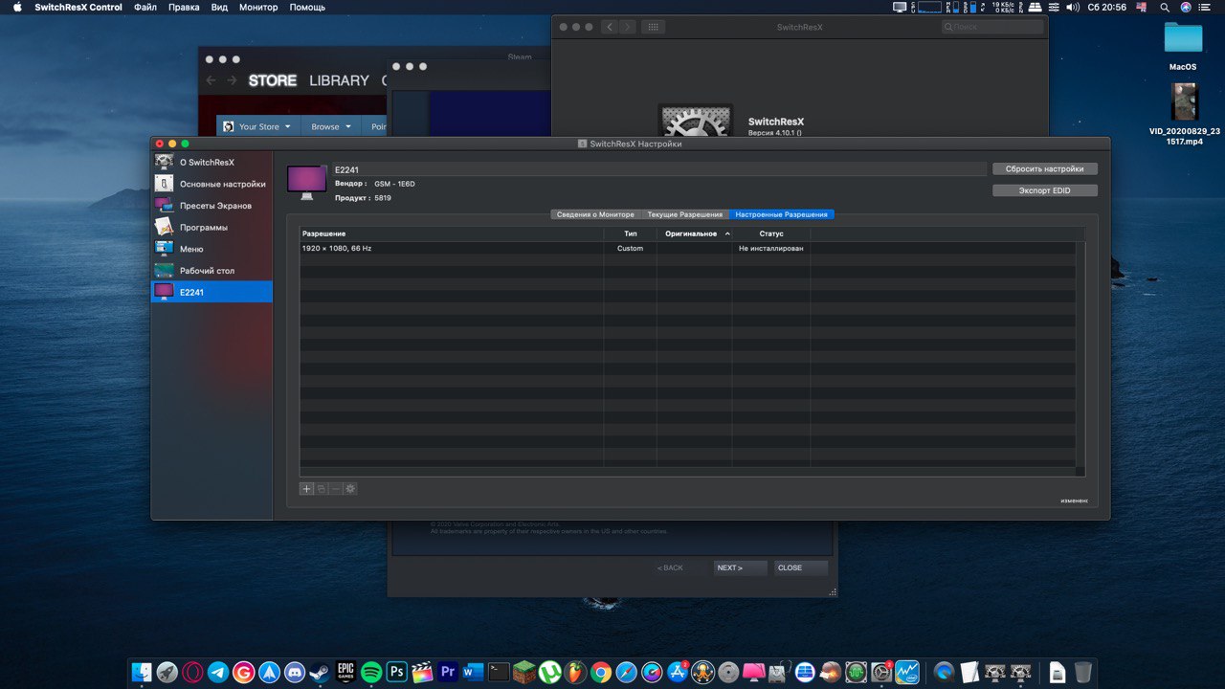This screenshot has width=1225, height=689.
Task: Click CLOSE button in Steam installer window
Action: [801, 567]
